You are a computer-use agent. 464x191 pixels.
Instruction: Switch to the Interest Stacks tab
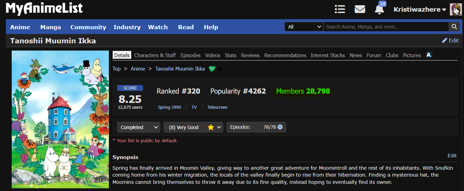click(x=328, y=55)
